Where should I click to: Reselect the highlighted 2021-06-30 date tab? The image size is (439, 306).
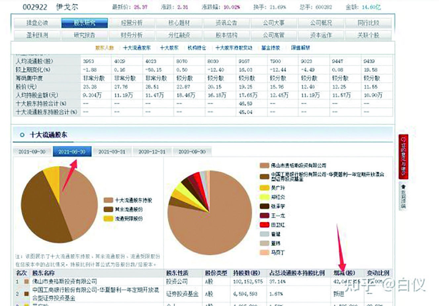(x=73, y=151)
